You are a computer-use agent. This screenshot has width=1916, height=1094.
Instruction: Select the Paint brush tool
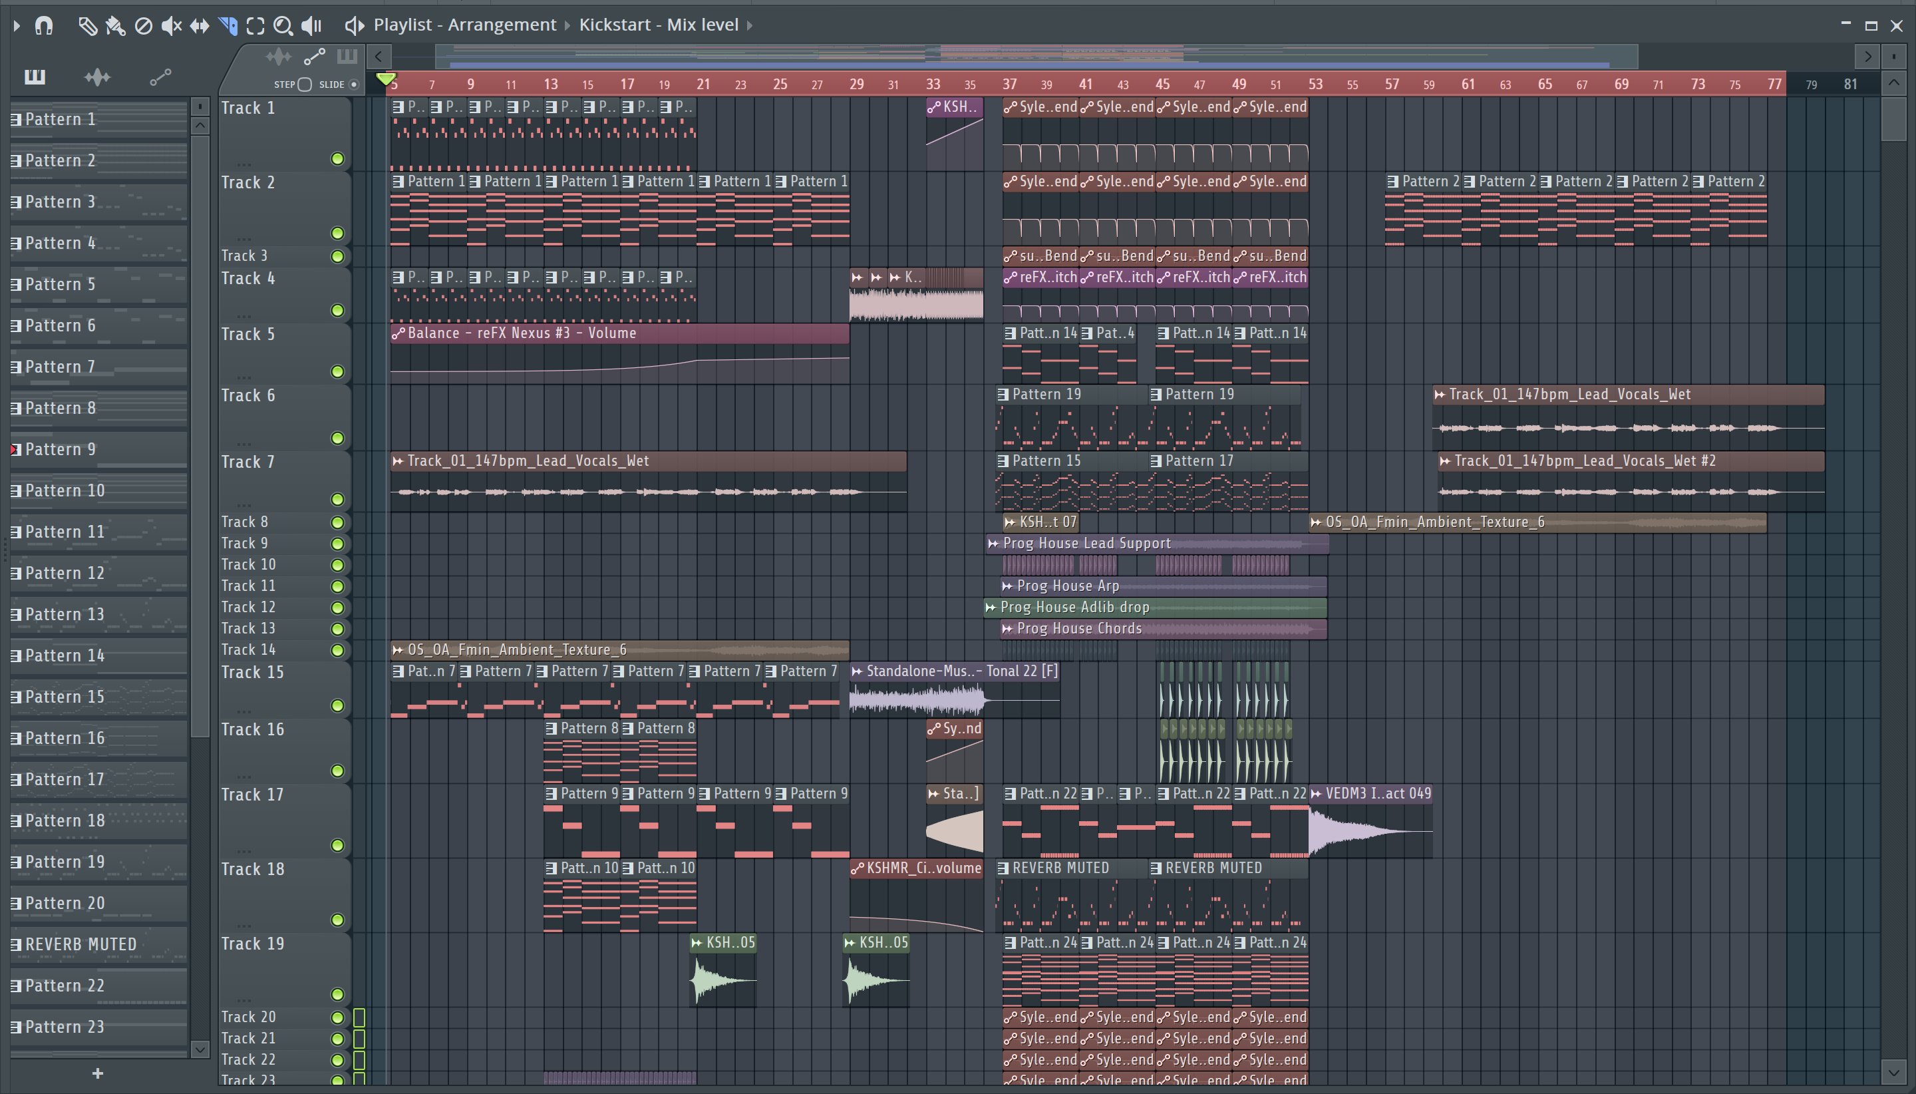pyautogui.click(x=115, y=25)
